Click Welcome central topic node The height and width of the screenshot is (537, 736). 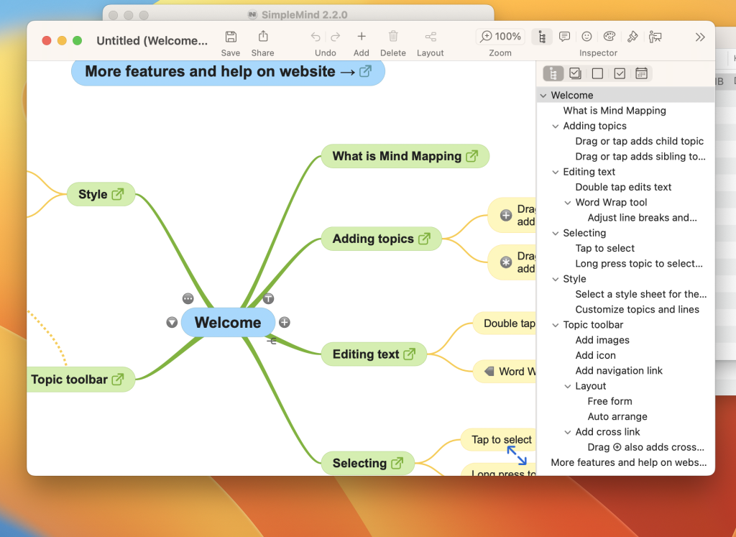pyautogui.click(x=228, y=323)
